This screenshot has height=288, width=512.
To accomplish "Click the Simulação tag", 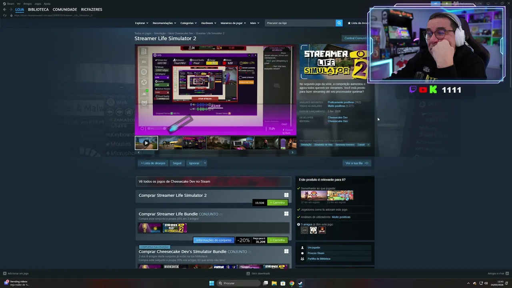I will pyautogui.click(x=306, y=144).
